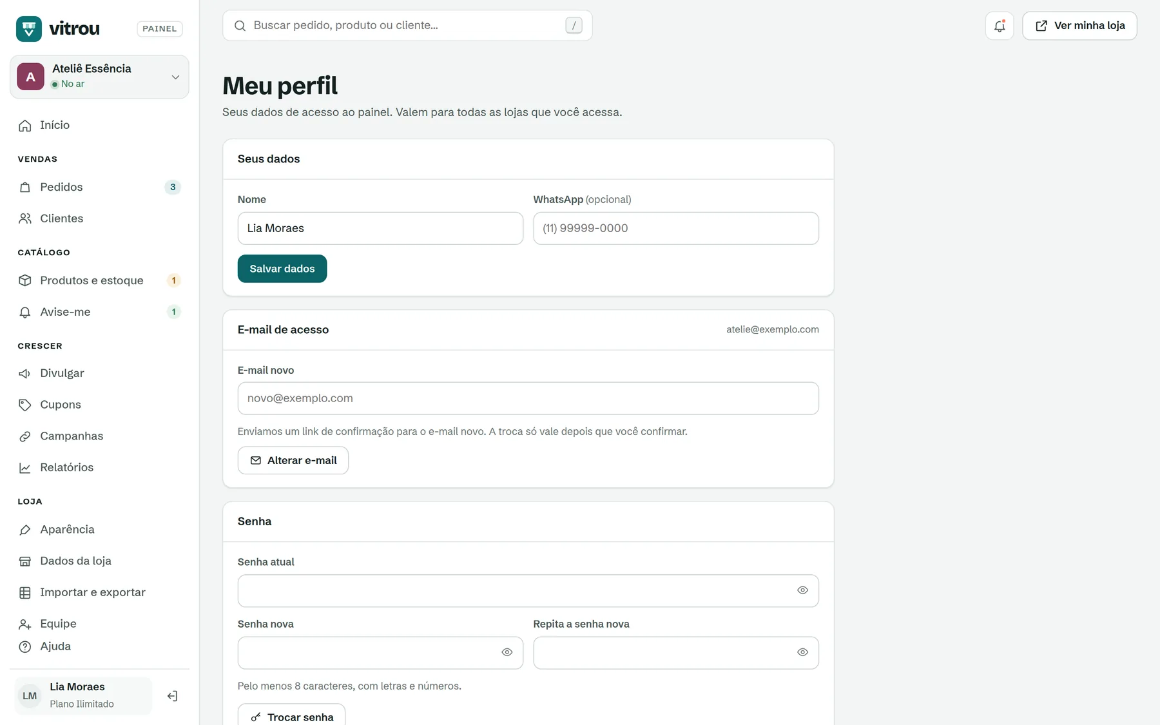Click the Vitrou logo icon

(29, 28)
